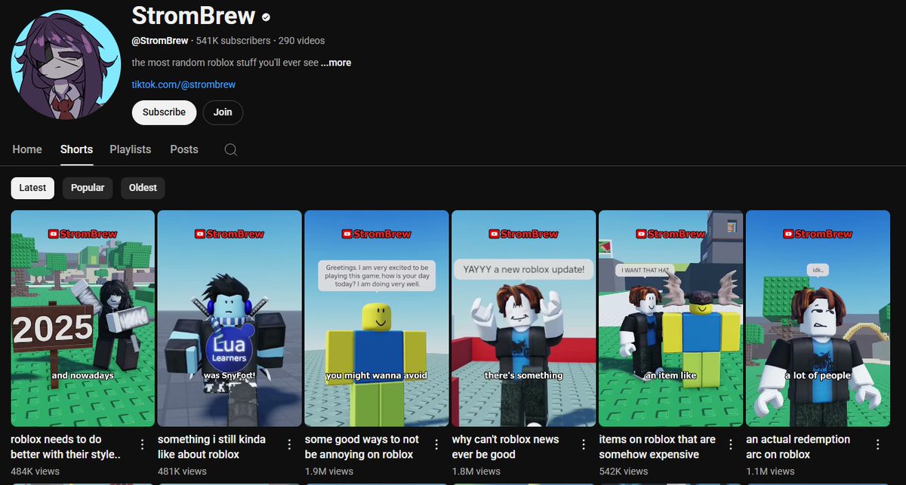The width and height of the screenshot is (906, 485).
Task: Open options menu for 'roblox needs to do better' short
Action: click(x=143, y=445)
